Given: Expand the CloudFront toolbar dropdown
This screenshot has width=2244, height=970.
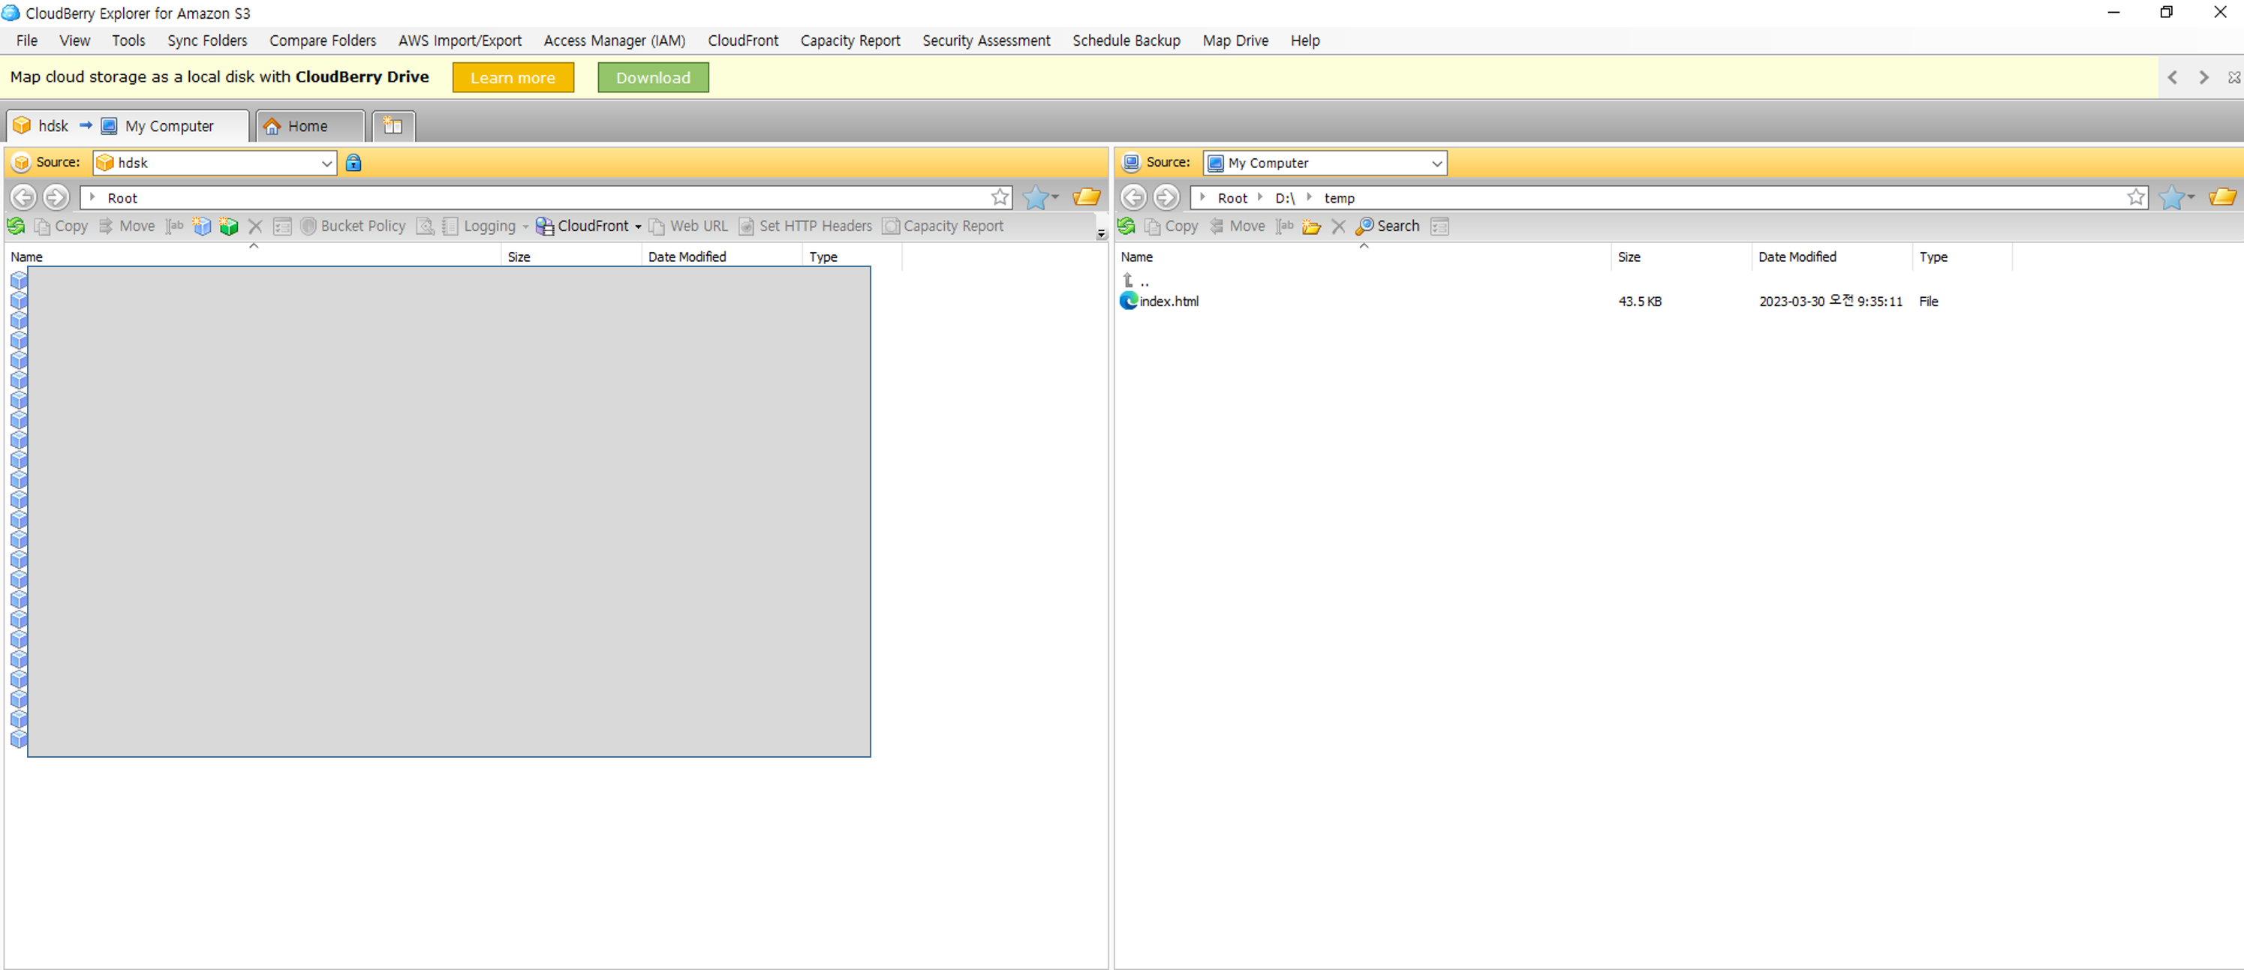Looking at the screenshot, I should [x=639, y=227].
